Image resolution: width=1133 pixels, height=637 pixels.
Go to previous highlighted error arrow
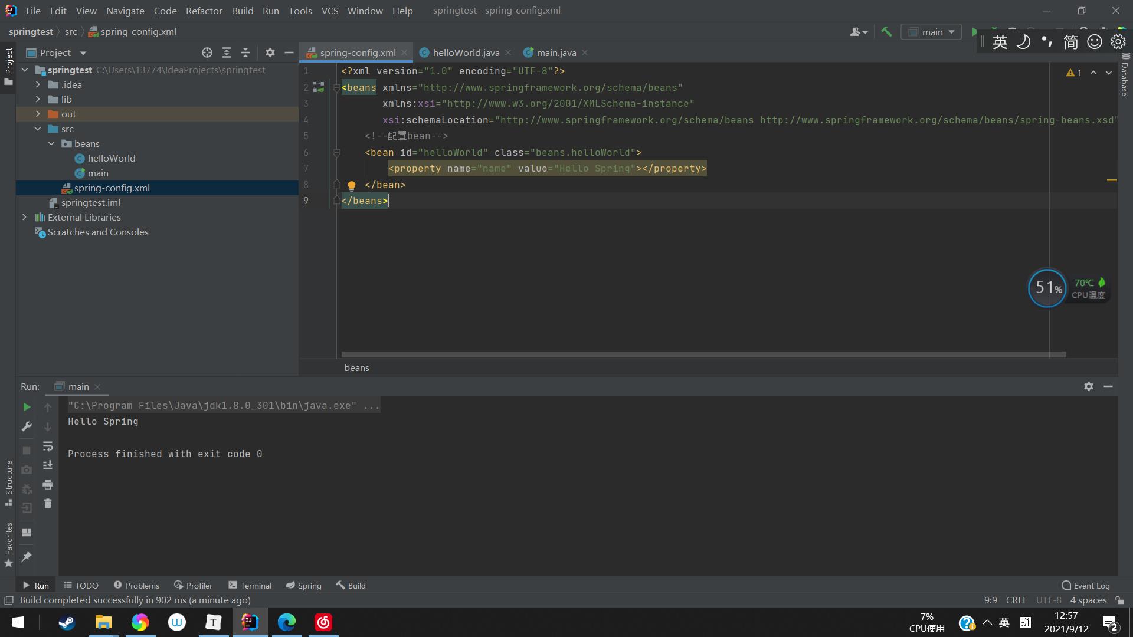(x=1093, y=73)
